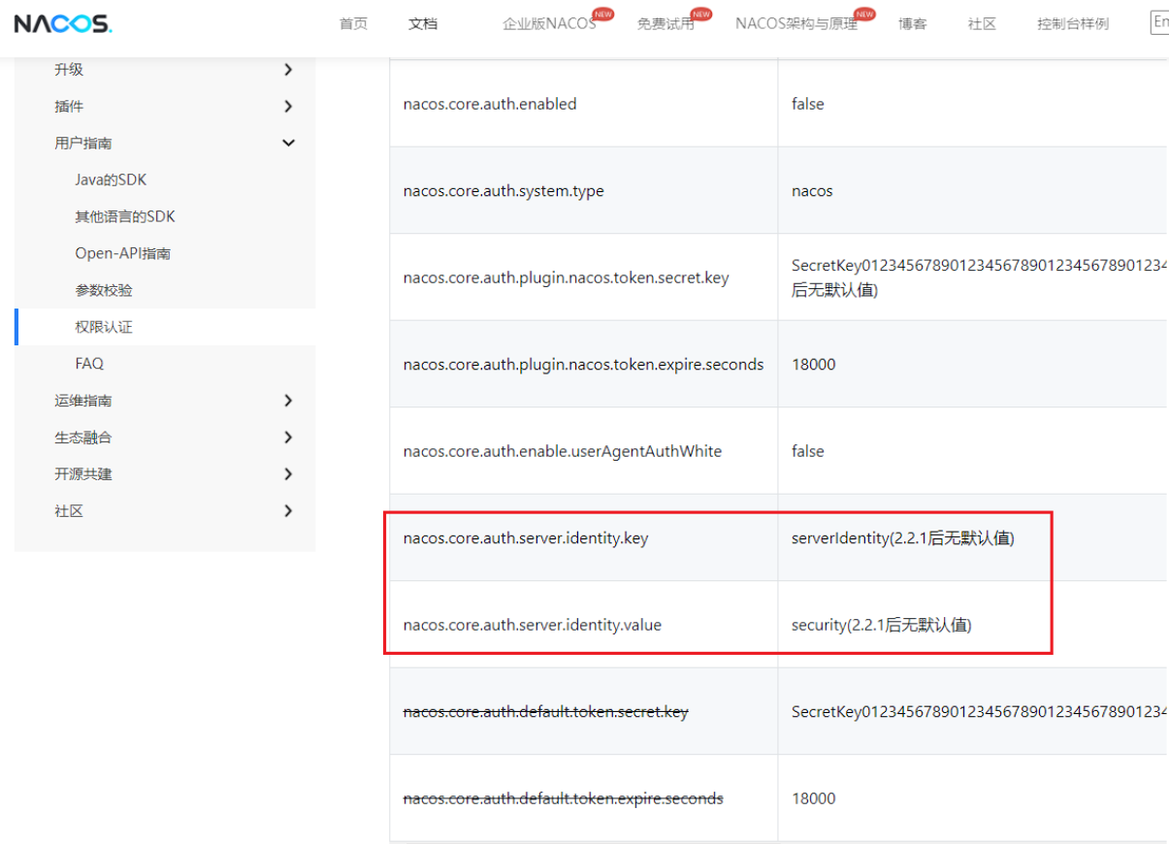Expand the 插件 section chevron
This screenshot has height=844, width=1169.
pos(288,107)
